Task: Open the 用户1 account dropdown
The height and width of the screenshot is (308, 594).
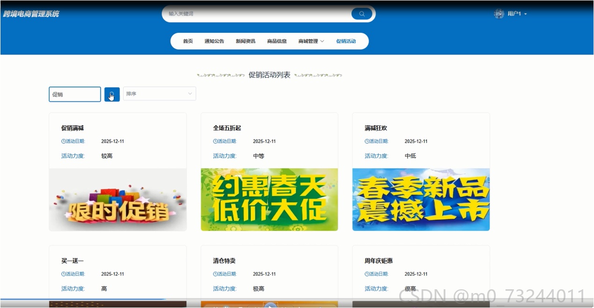Action: pos(517,14)
